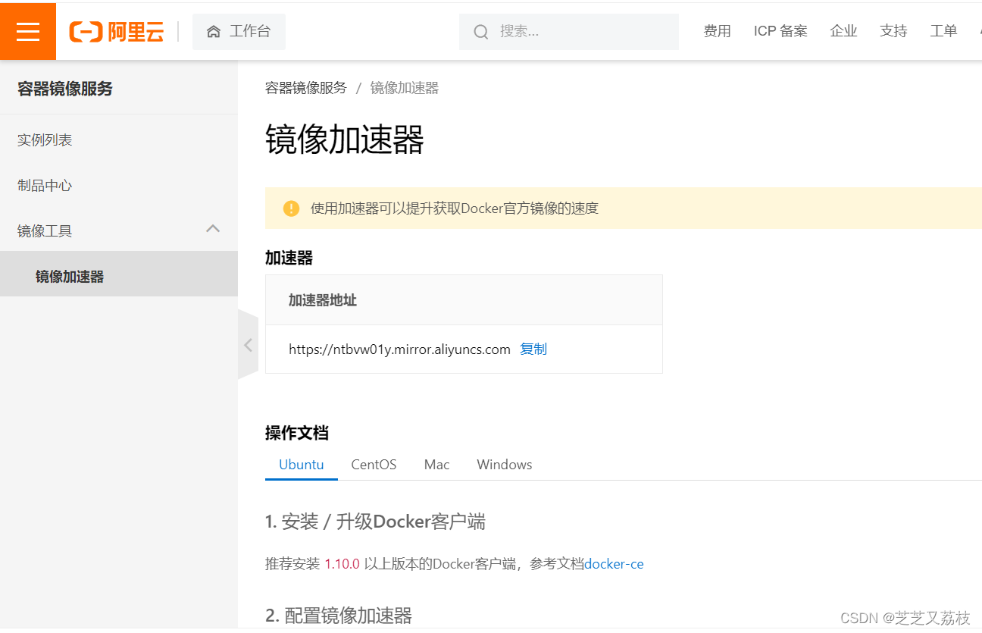The width and height of the screenshot is (982, 633).
Task: Click the 1.10.0 version text
Action: [342, 564]
